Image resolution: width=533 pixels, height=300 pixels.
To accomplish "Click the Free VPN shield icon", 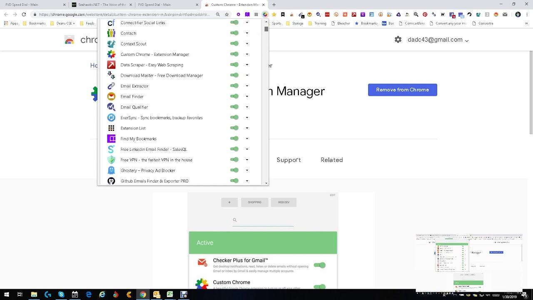I will coord(111,160).
